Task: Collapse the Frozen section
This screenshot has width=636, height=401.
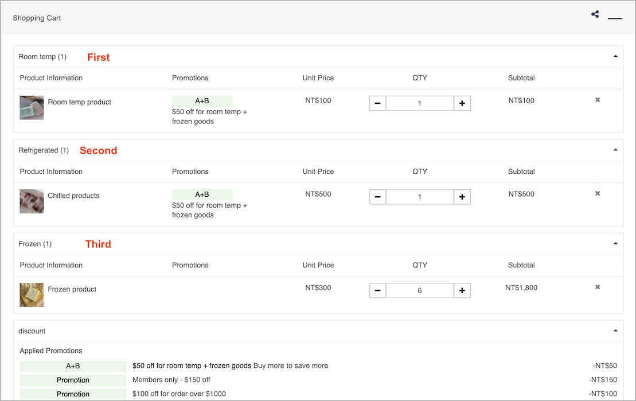Action: pos(615,243)
